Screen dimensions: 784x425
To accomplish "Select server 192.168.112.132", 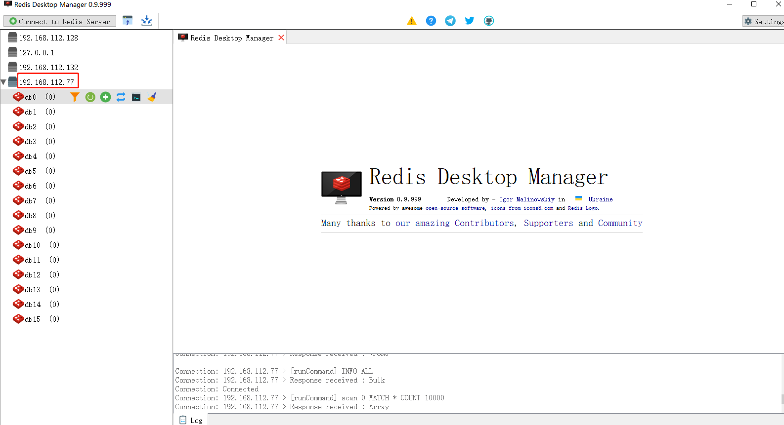I will click(48, 67).
